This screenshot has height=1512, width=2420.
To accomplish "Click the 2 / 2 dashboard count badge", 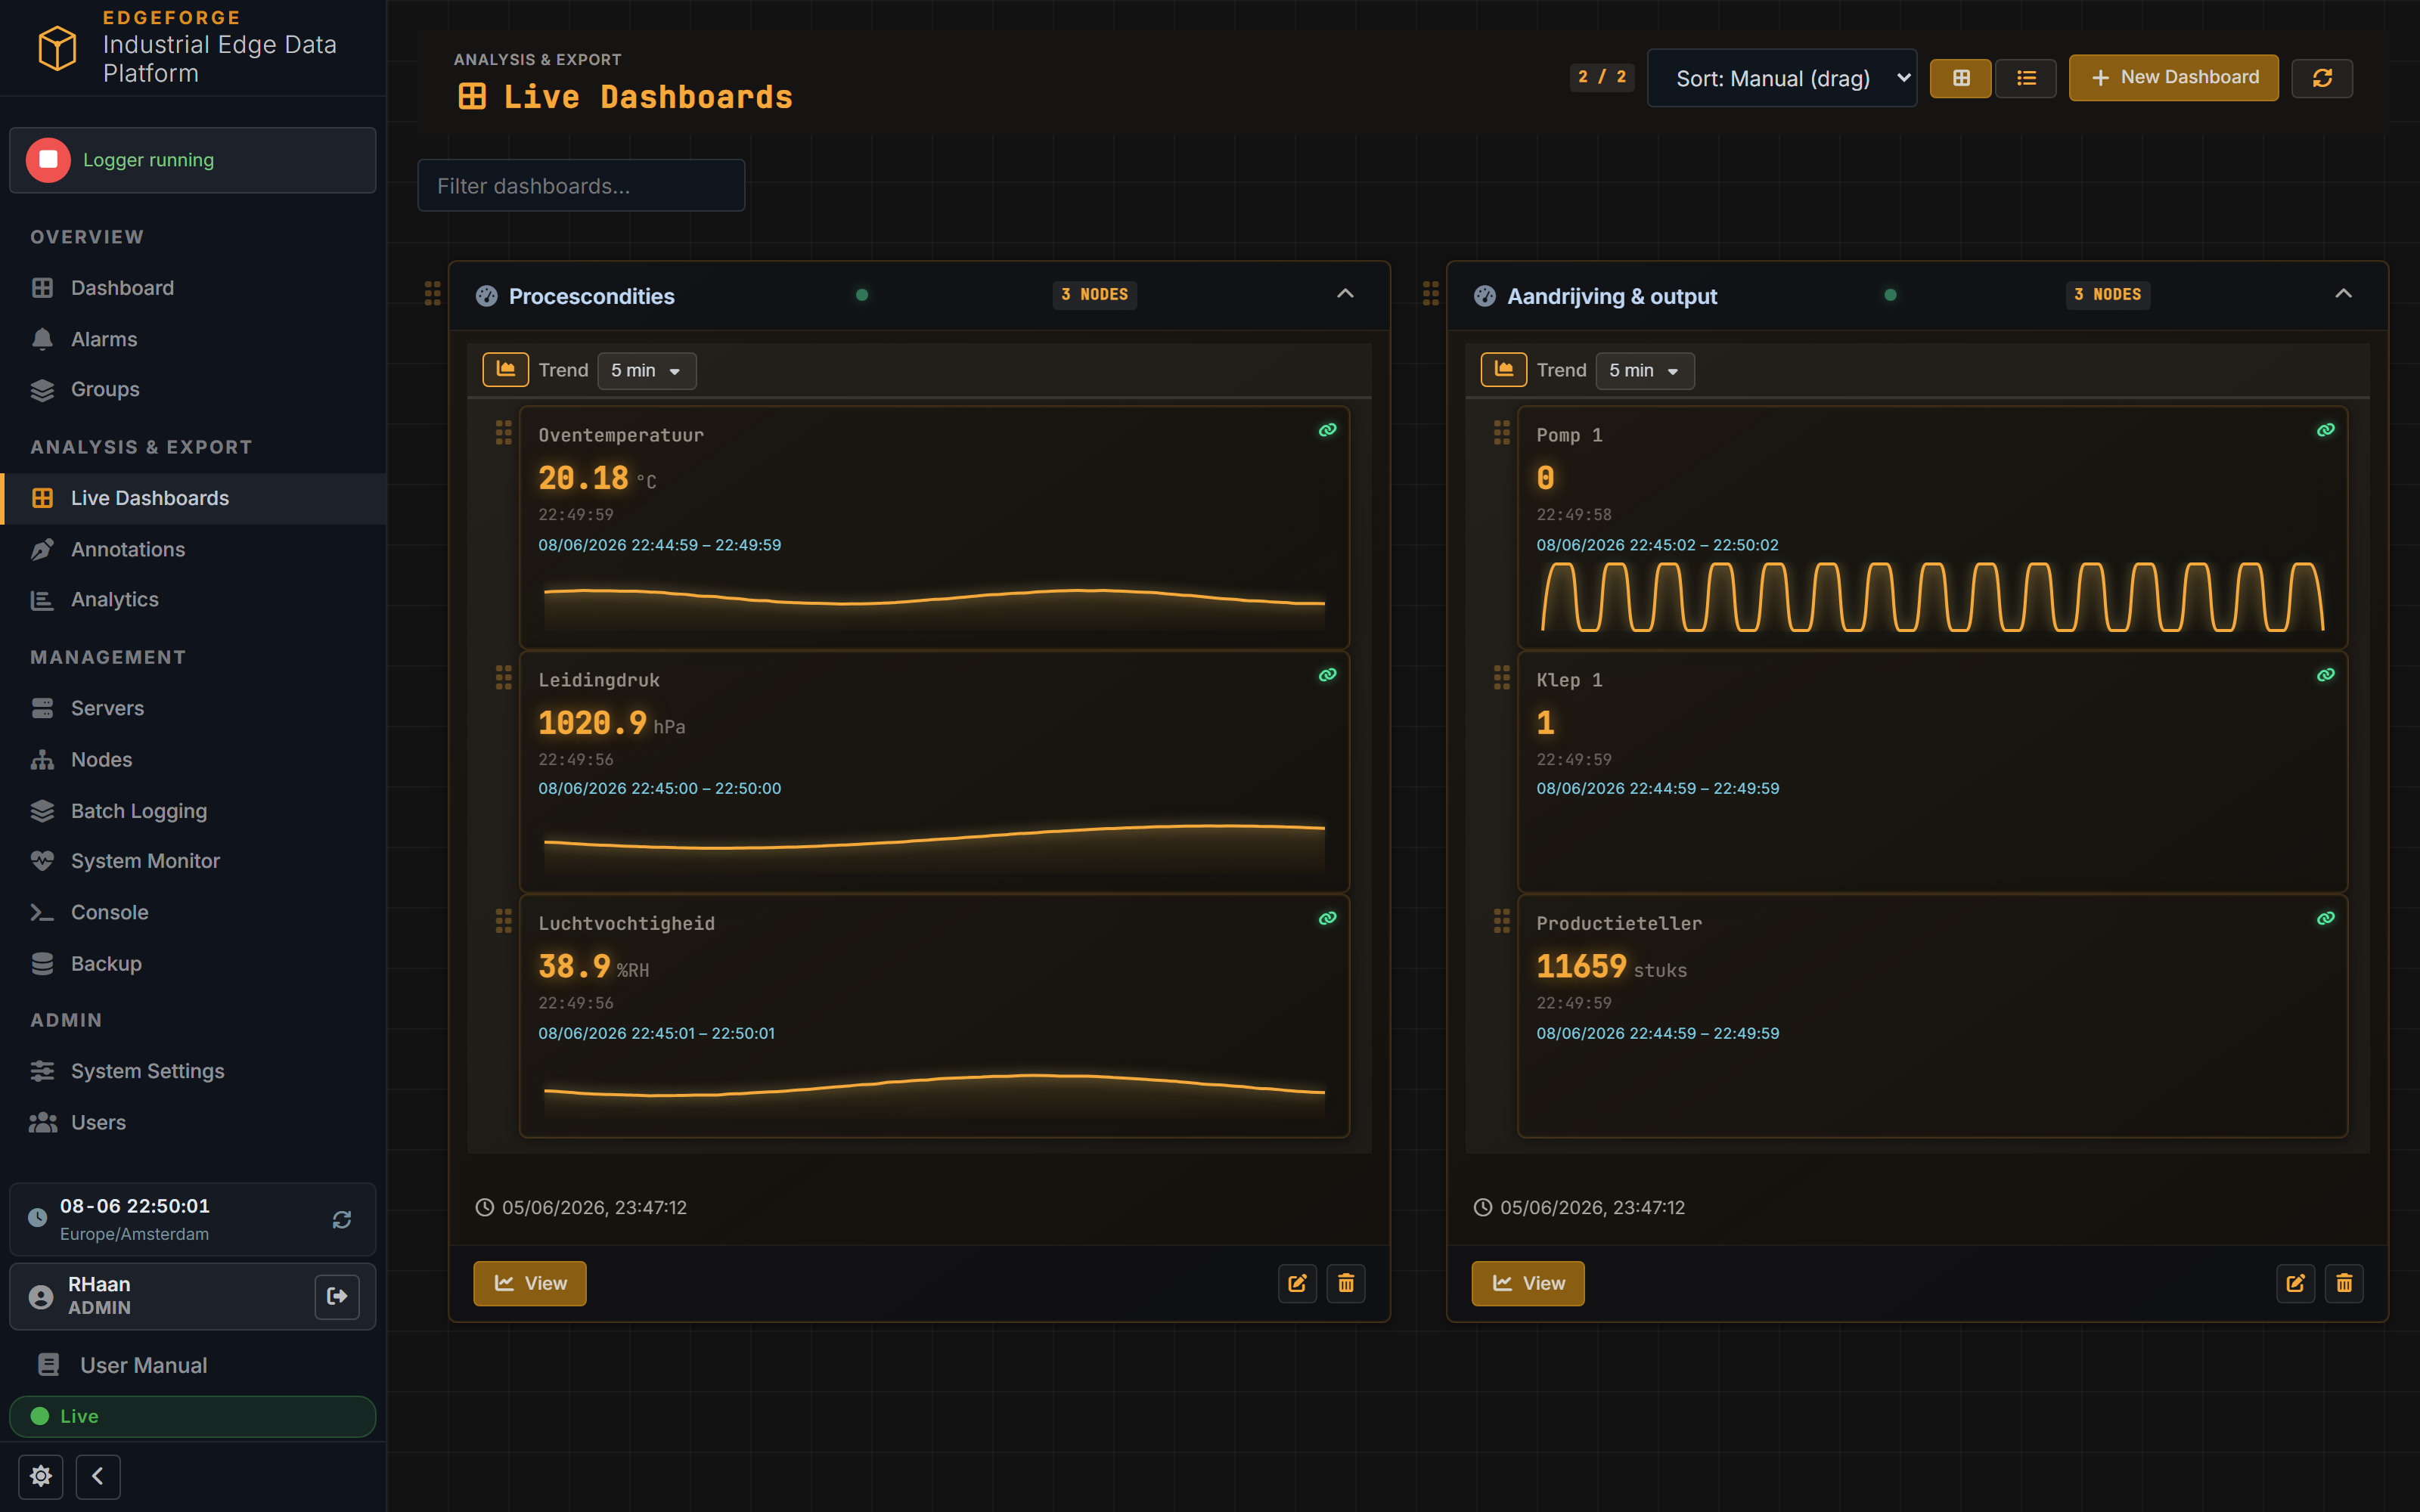I will tap(1601, 77).
